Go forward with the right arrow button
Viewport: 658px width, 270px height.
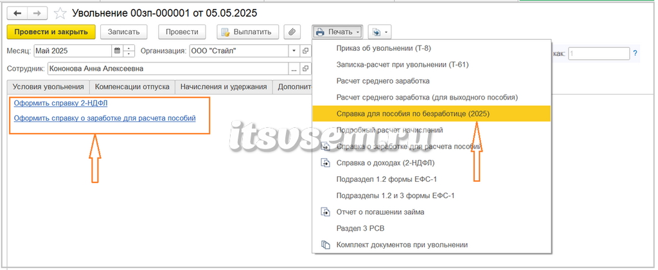(37, 13)
